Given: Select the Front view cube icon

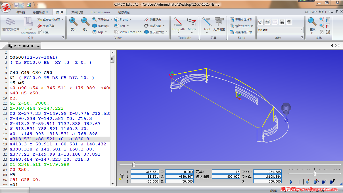Looking at the screenshot, I should [117, 20].
